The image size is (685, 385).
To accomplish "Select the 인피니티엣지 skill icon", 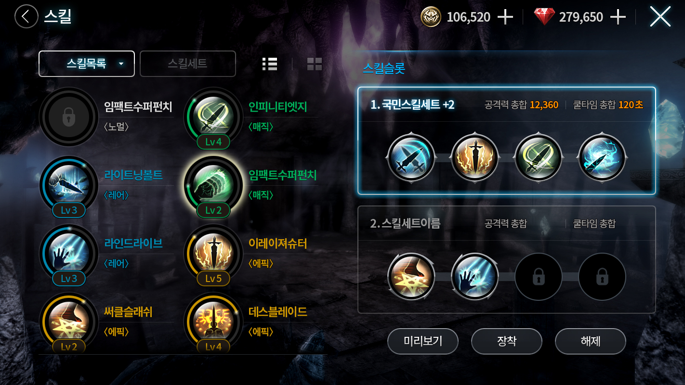I will [213, 116].
